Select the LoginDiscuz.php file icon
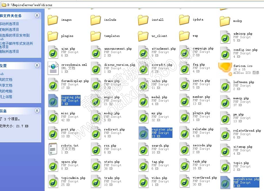Image resolution: width=264 pixels, height=191 pixels. (x=225, y=182)
